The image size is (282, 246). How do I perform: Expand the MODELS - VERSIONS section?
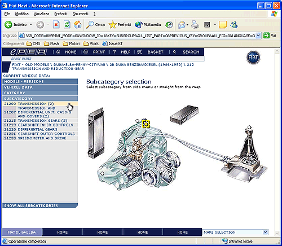point(40,81)
